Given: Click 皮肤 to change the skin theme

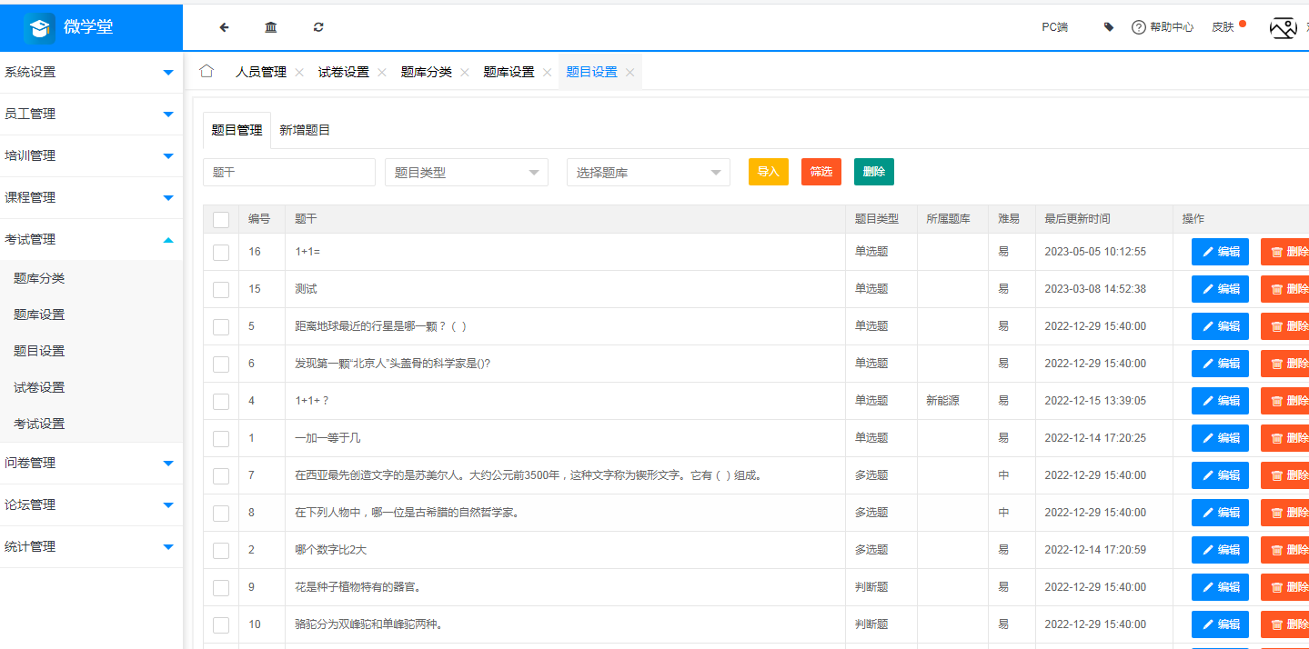Looking at the screenshot, I should pos(1223,27).
